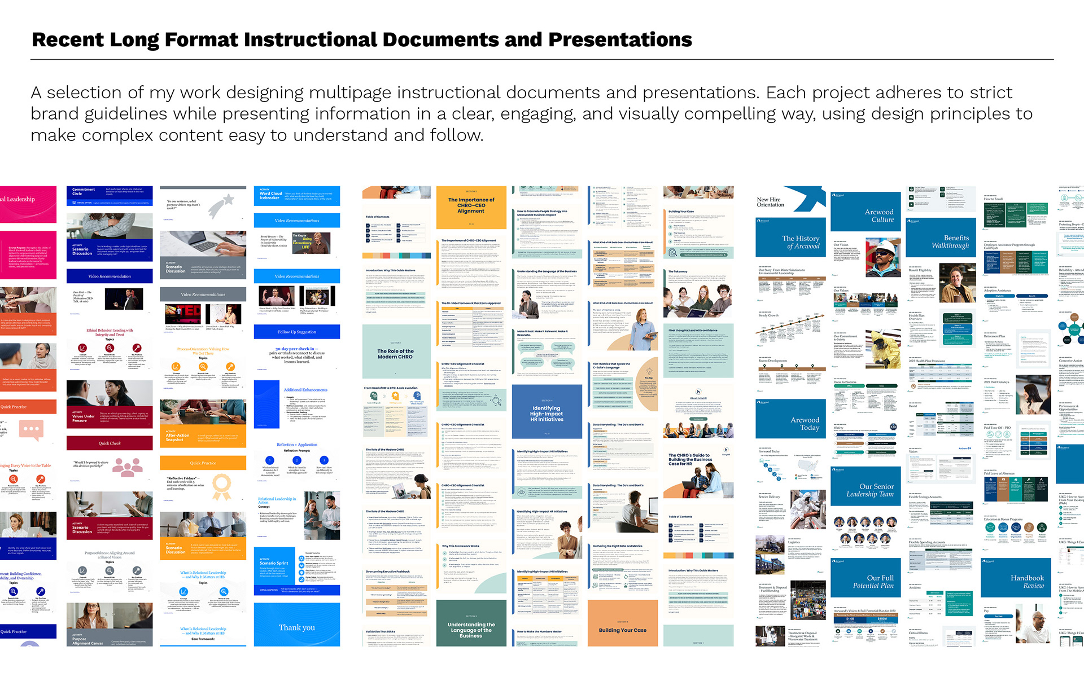This screenshot has width=1084, height=677.
Task: Click the pink people group icon
Action: (127, 467)
